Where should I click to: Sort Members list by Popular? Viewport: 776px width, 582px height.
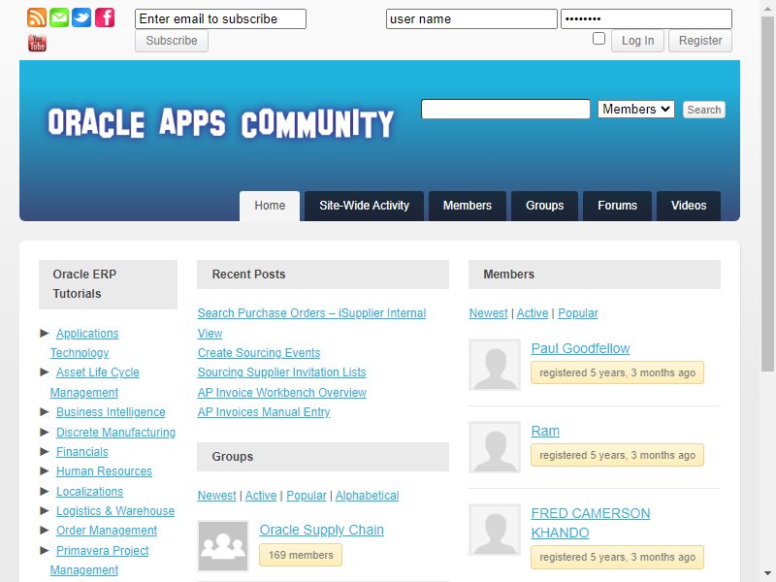[x=578, y=313]
